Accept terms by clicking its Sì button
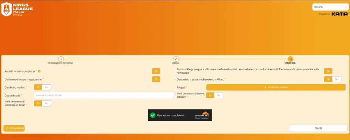Viewport: 350px width, 140px height. coord(156,71)
